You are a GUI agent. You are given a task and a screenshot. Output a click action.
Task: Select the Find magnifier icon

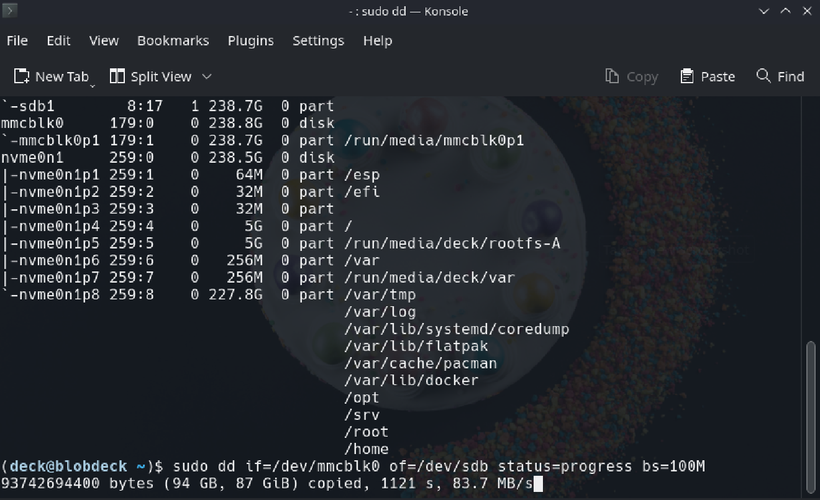[763, 76]
